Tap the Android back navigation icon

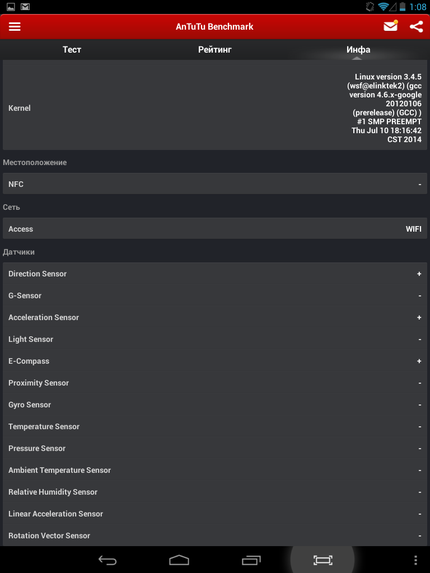point(107,560)
